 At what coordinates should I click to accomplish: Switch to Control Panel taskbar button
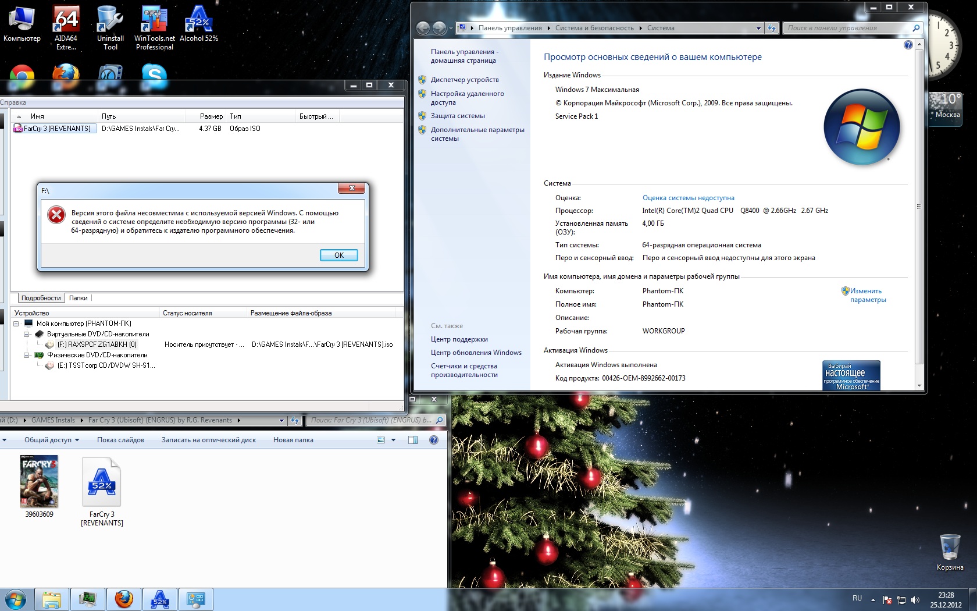(x=196, y=599)
